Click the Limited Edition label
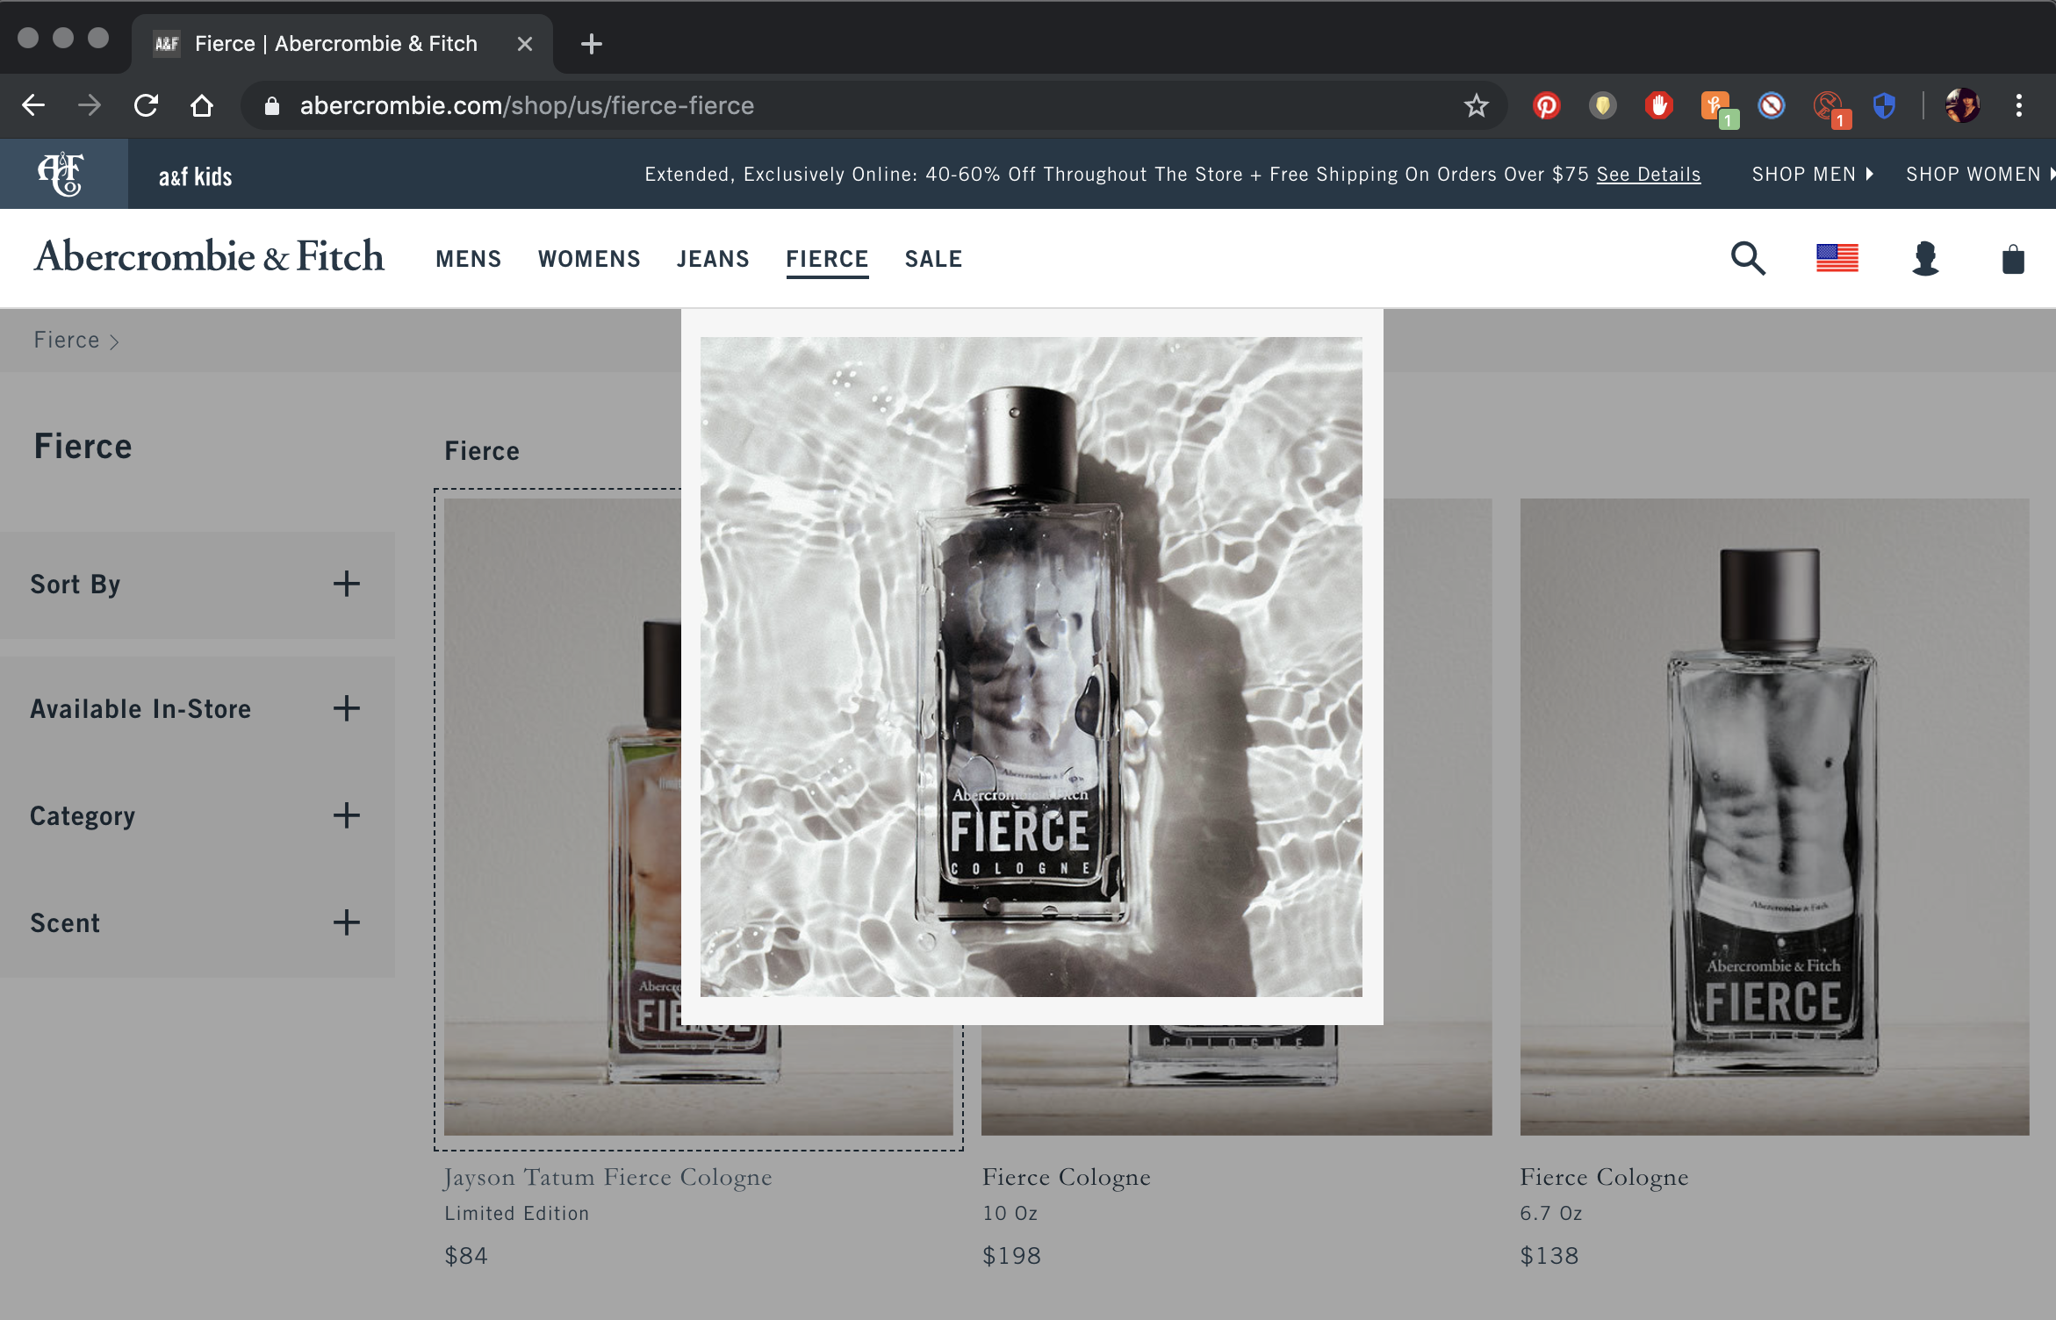The height and width of the screenshot is (1320, 2056). [516, 1213]
